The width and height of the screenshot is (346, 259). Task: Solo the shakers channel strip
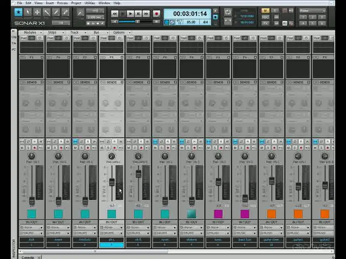coord(188,148)
